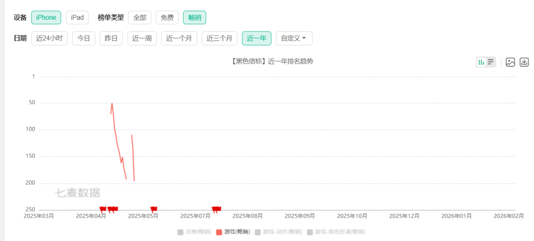Select iPhone device tab
Viewport: 534px width, 241px height.
tap(46, 17)
